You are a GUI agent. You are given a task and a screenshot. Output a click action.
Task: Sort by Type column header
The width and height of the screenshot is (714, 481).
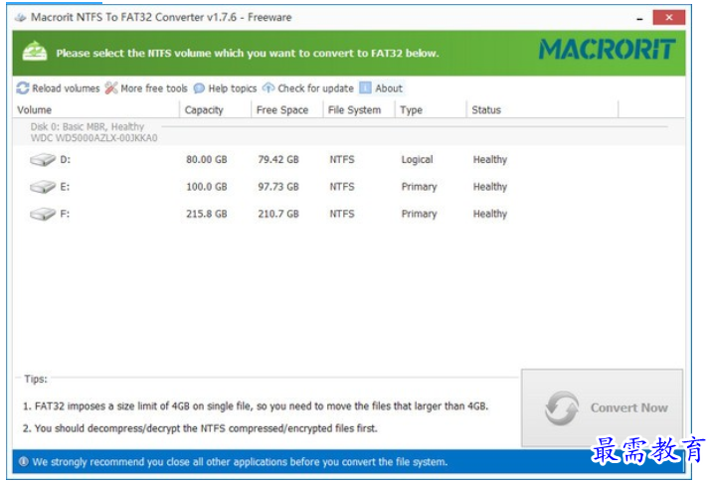411,110
